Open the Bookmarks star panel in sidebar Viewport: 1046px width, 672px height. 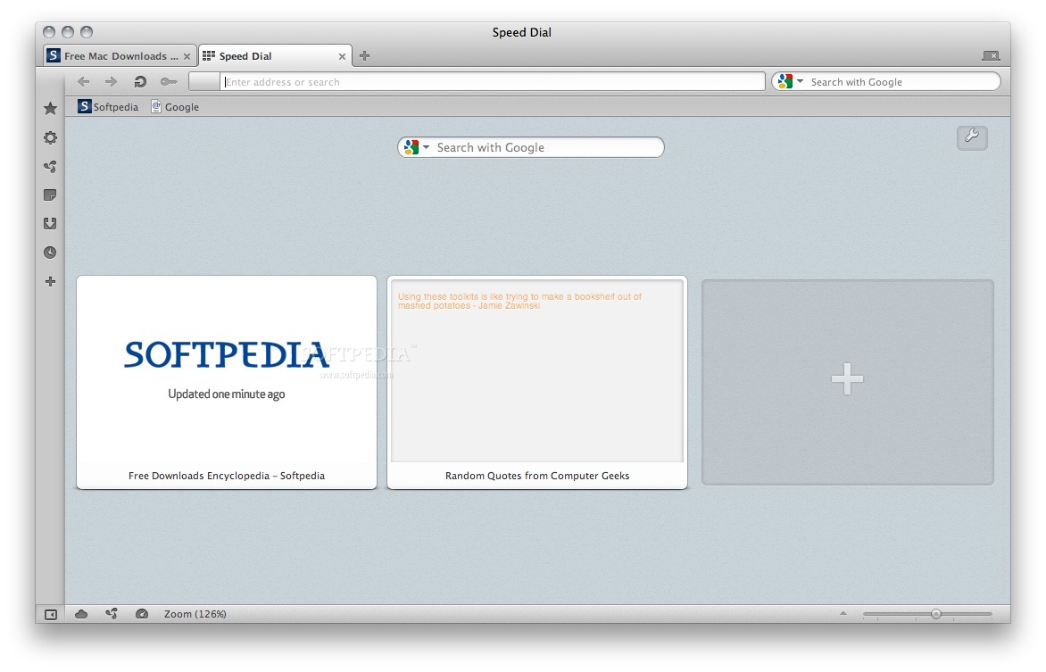(50, 108)
